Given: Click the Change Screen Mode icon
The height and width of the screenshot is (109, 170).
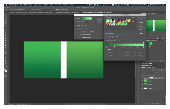Looking at the screenshot, I should coord(6,76).
